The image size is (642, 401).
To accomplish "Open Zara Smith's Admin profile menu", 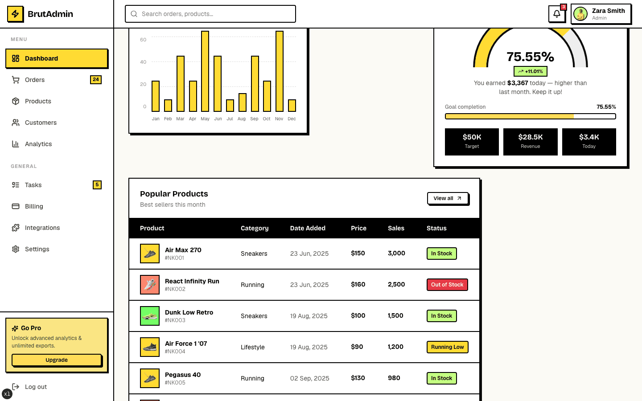I will (601, 14).
